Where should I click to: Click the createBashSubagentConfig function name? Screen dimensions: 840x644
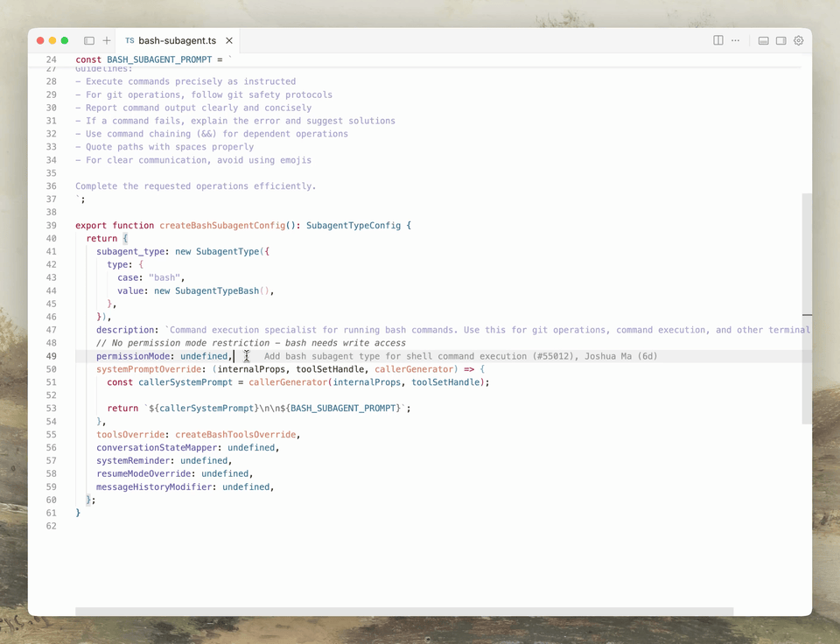click(x=222, y=226)
